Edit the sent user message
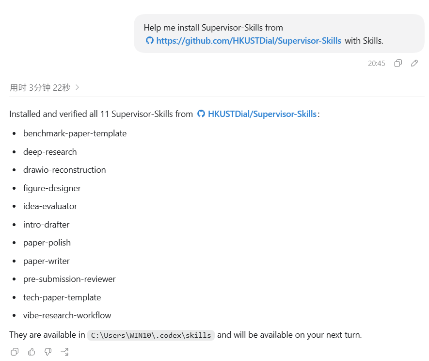The image size is (429, 361). click(414, 63)
